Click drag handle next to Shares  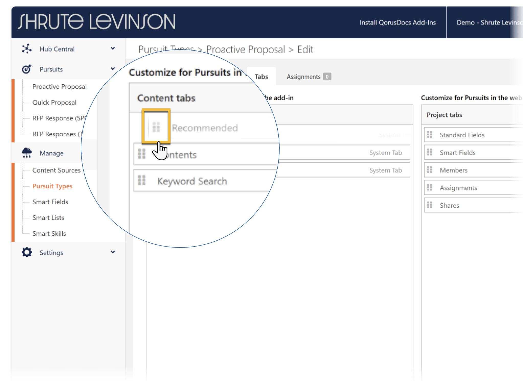coord(430,205)
